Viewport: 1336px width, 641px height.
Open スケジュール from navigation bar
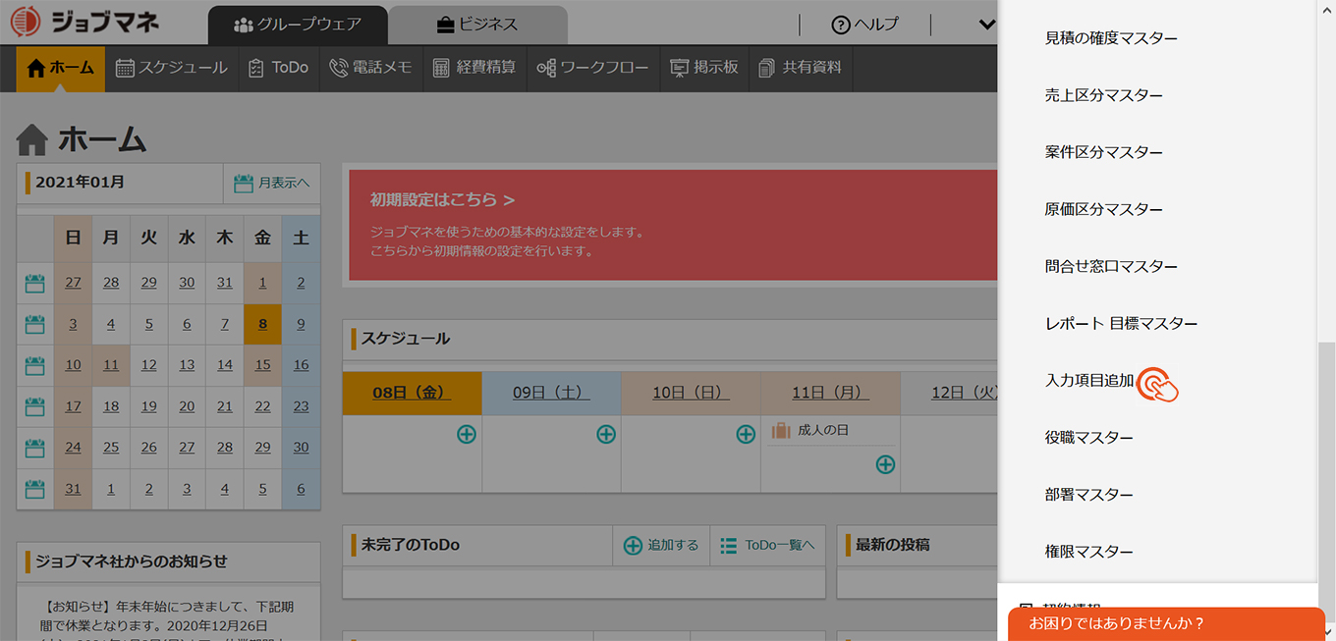(x=171, y=68)
